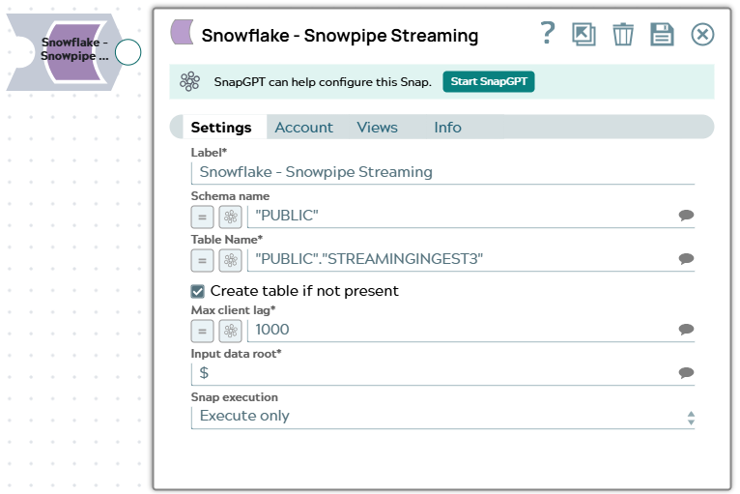Click the SnapGPT flower icon in banner

(x=189, y=82)
